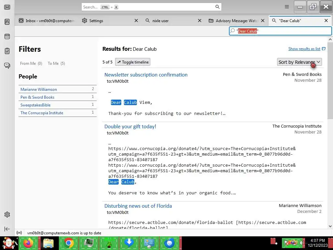Collapse the spaces toolbar arrow icon

(7, 229)
